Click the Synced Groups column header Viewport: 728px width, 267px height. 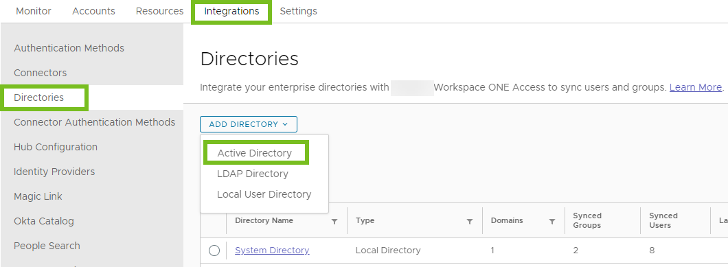click(x=587, y=220)
